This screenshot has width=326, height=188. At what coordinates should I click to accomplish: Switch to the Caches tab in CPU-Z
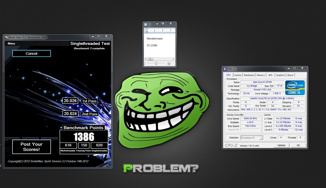(x=237, y=75)
